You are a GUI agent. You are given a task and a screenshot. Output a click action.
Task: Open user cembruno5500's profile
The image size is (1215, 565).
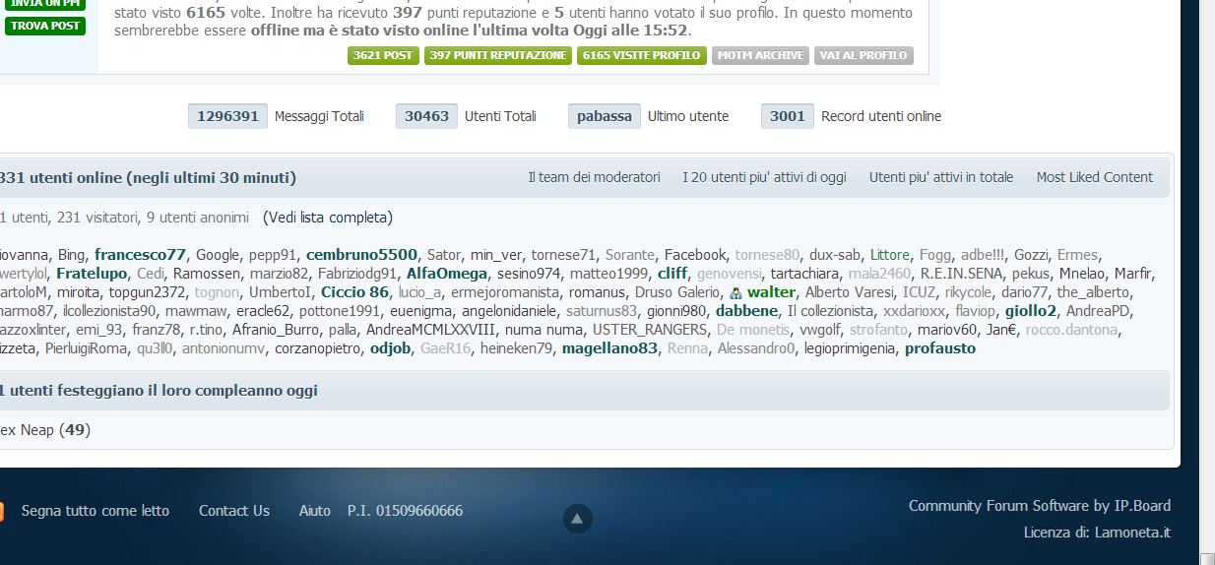click(361, 255)
